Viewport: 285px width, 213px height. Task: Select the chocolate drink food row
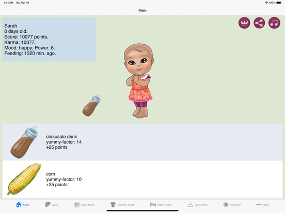pos(142,142)
